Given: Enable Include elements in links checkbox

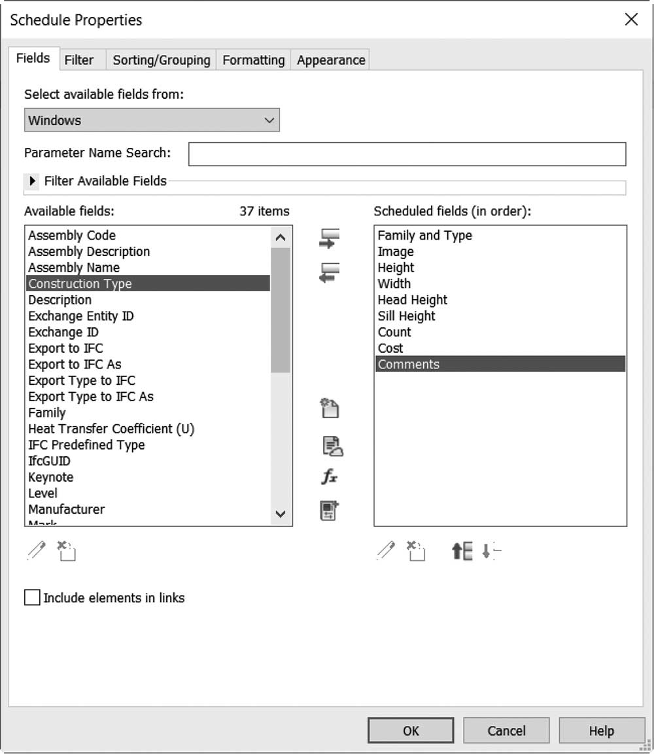Looking at the screenshot, I should click(32, 598).
